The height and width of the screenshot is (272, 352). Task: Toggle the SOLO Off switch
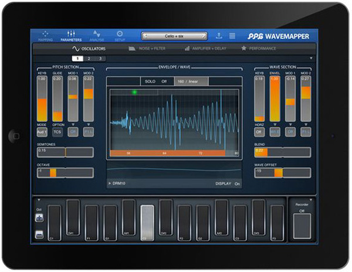point(157,81)
